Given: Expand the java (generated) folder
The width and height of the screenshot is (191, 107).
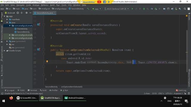Looking at the screenshot, I should 7,41.
